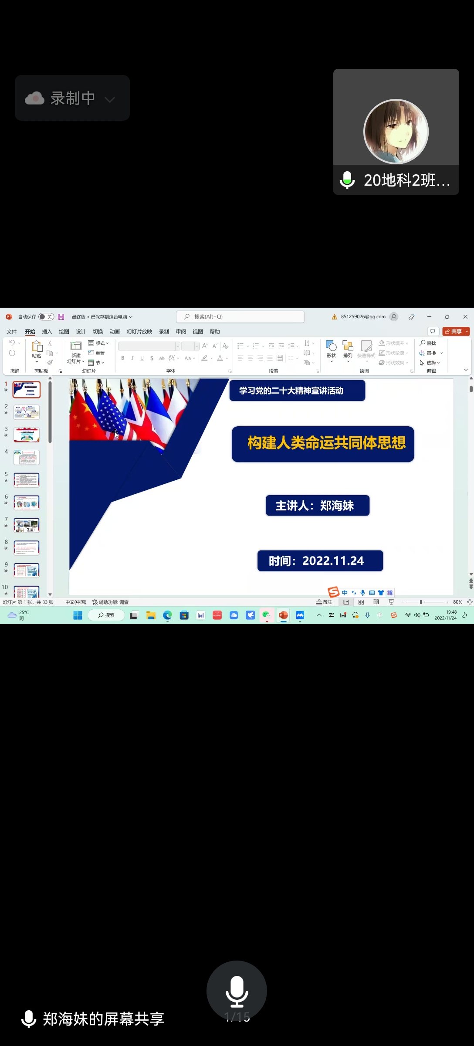Image resolution: width=474 pixels, height=1046 pixels.
Task: Click the 20地科2班 participant tile
Action: coord(396,132)
